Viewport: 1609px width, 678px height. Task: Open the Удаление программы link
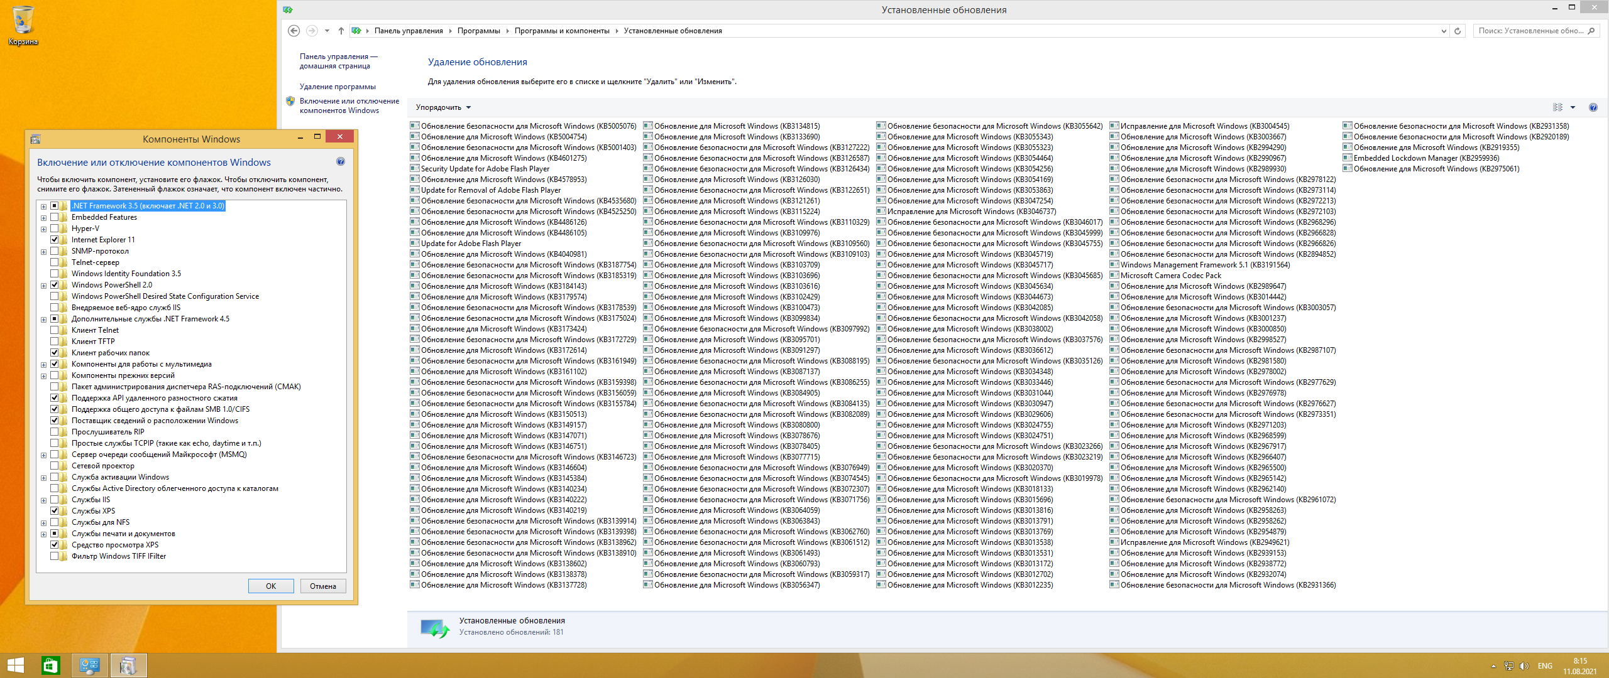(x=338, y=87)
